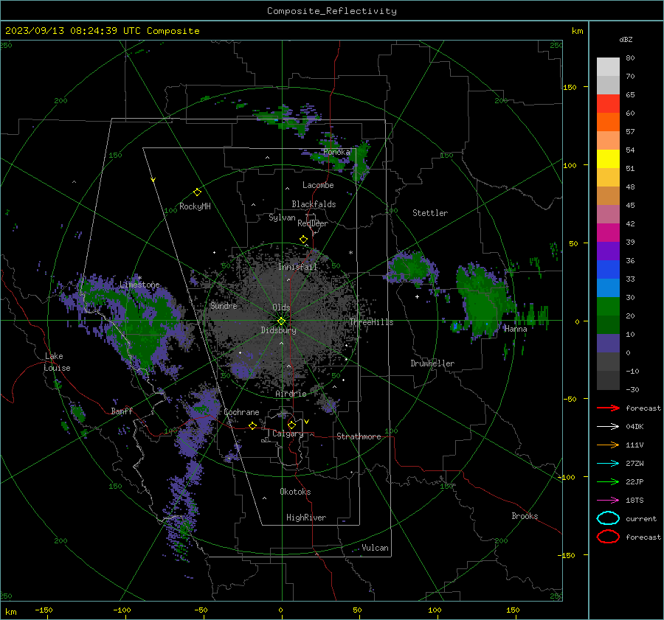This screenshot has width=664, height=620.
Task: Click the cyan current ellipse icon
Action: (x=608, y=518)
